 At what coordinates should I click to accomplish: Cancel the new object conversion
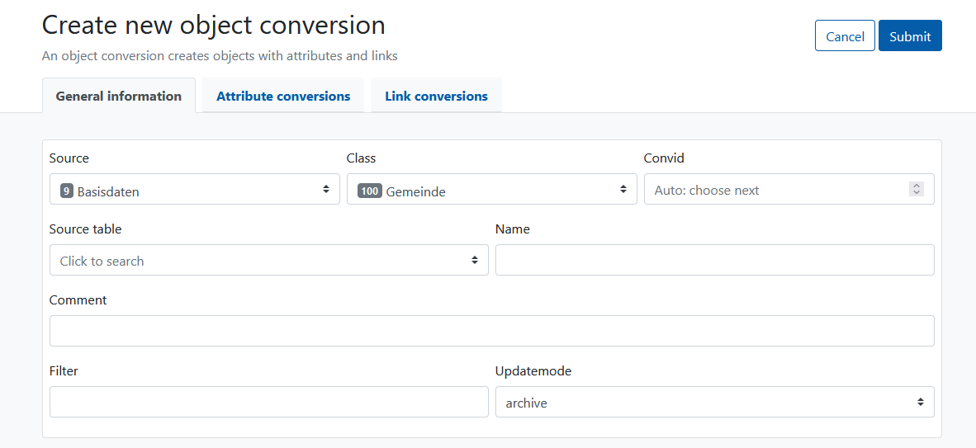tap(845, 36)
